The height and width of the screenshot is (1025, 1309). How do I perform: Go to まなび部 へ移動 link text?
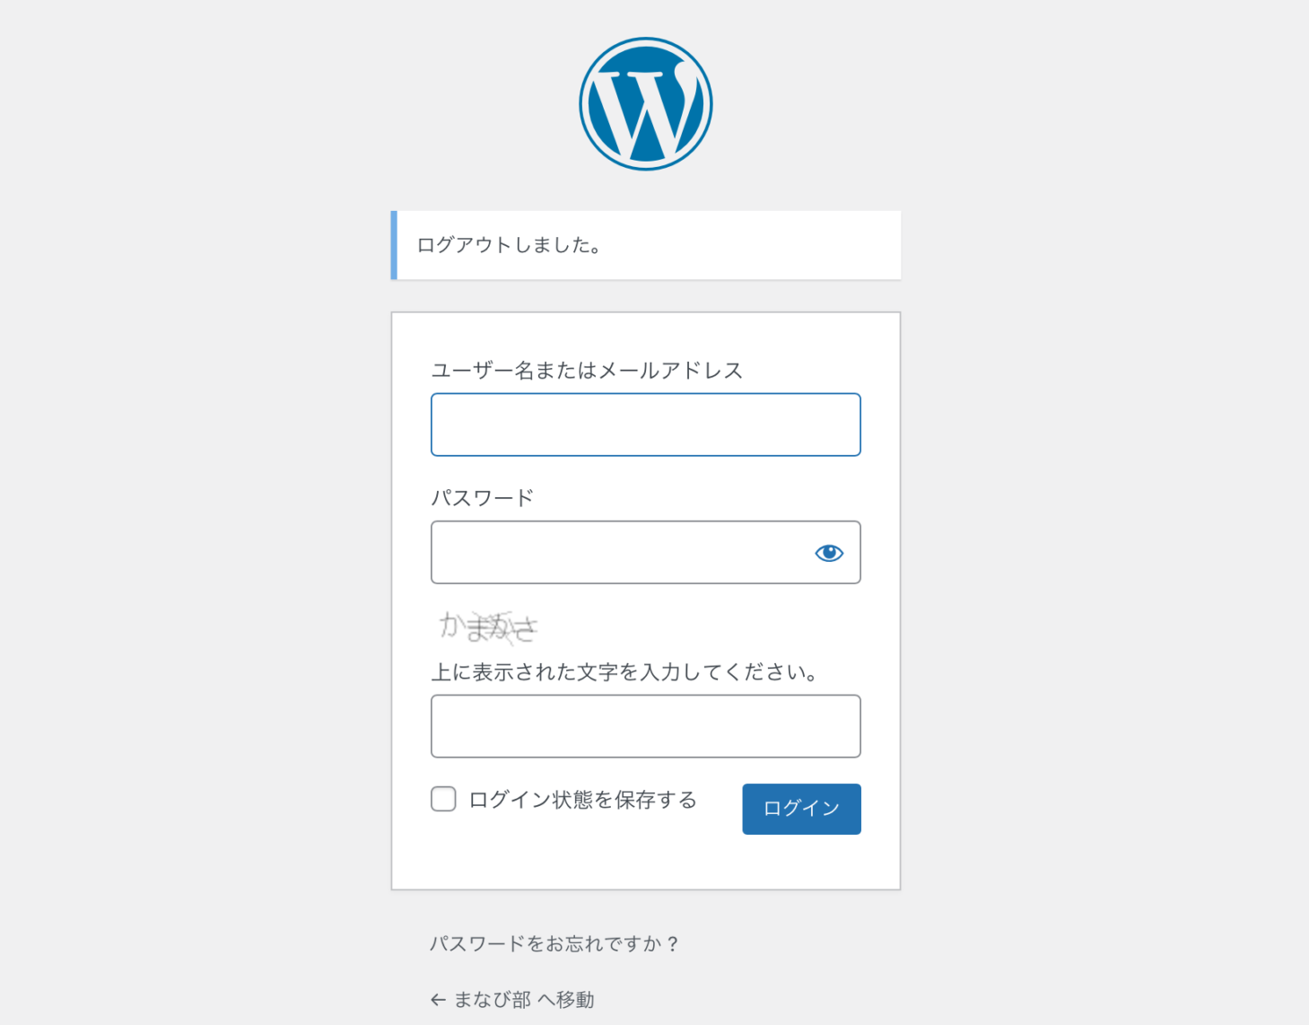524,1000
